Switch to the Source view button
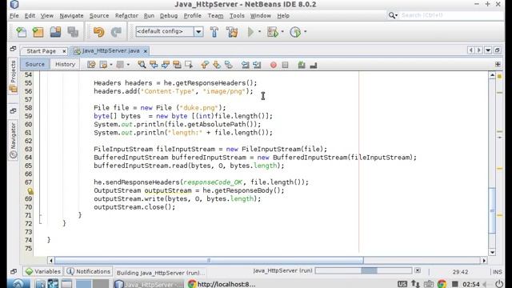 [x=35, y=64]
